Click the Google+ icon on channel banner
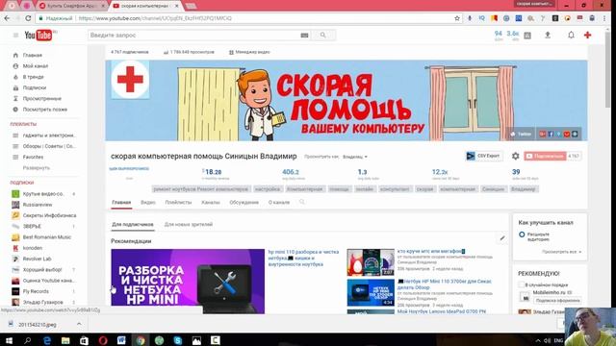 (x=543, y=135)
